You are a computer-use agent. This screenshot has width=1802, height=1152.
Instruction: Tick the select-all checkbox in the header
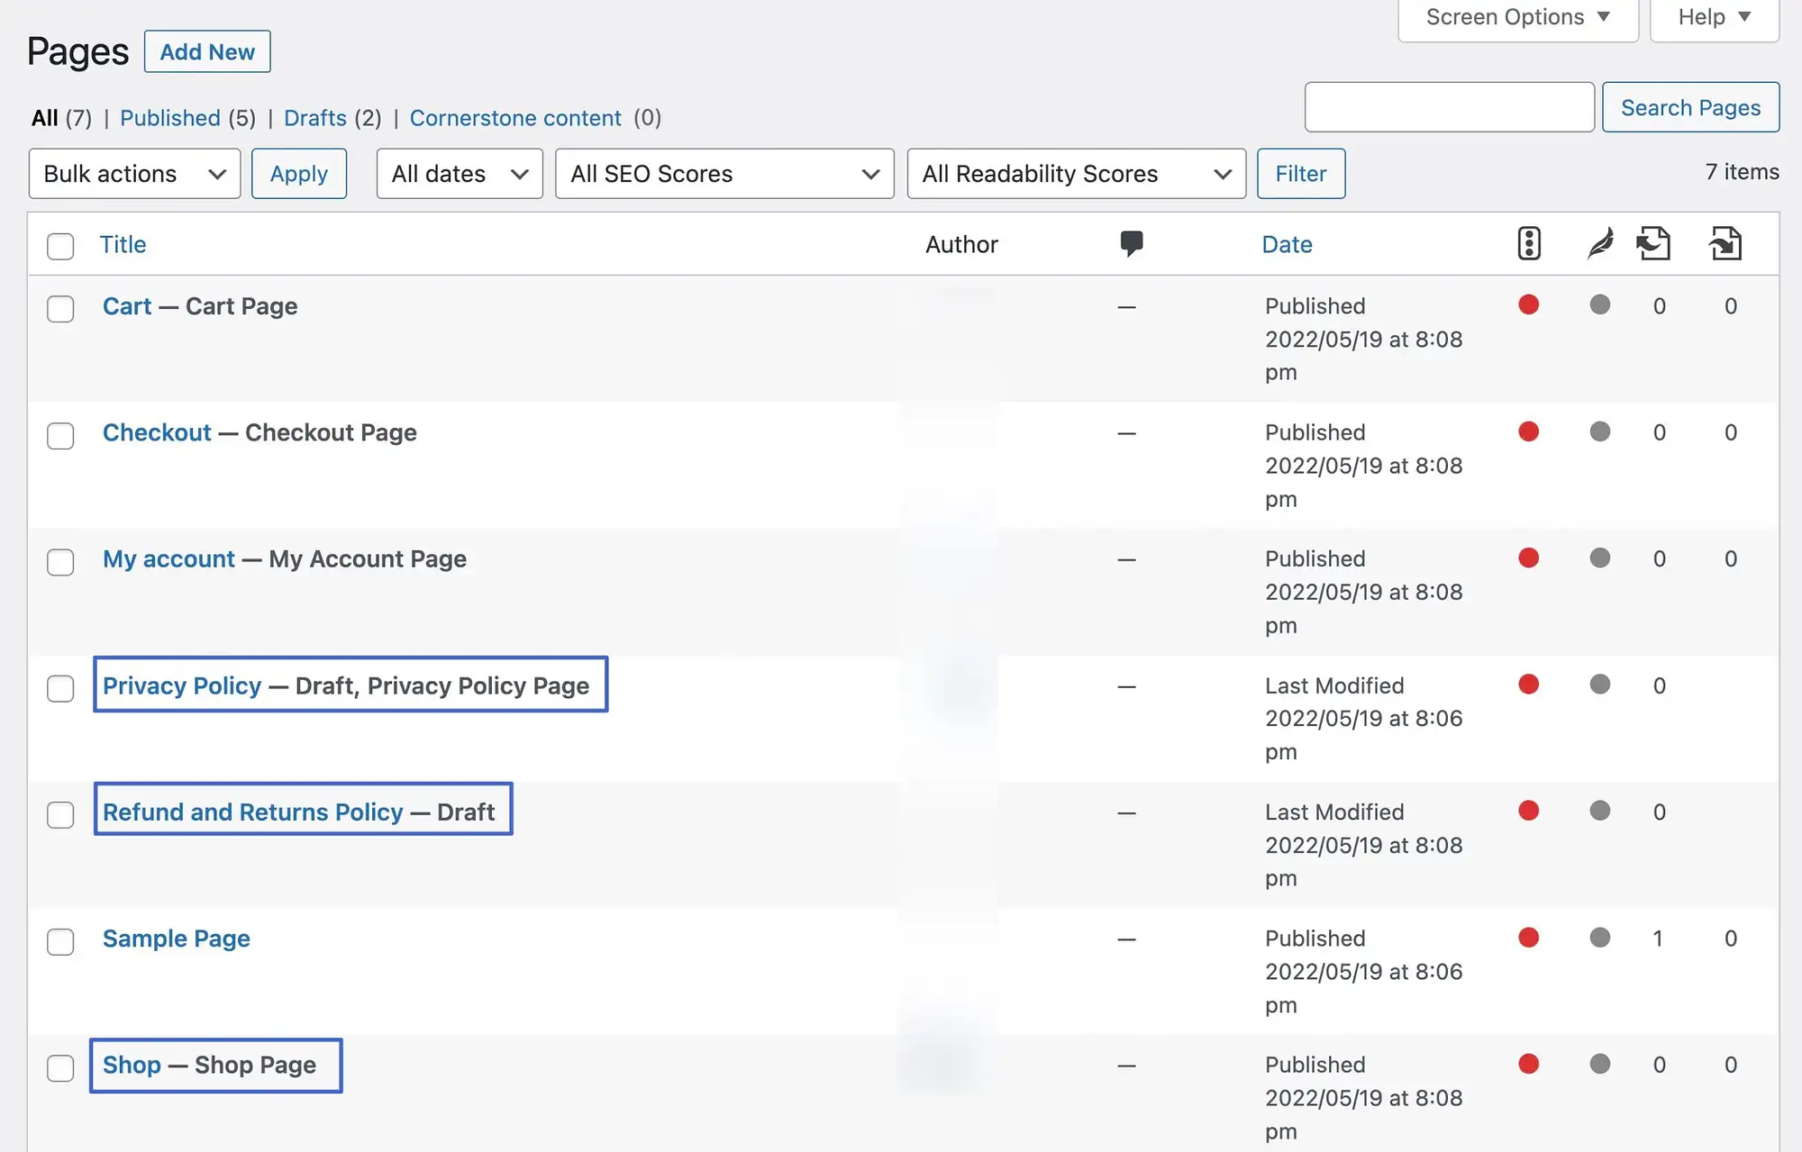tap(60, 246)
